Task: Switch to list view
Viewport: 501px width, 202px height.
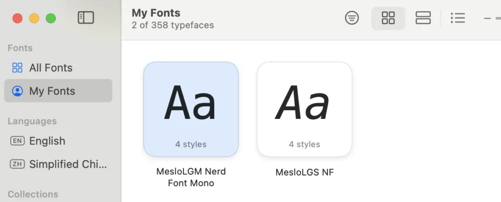Action: (457, 18)
